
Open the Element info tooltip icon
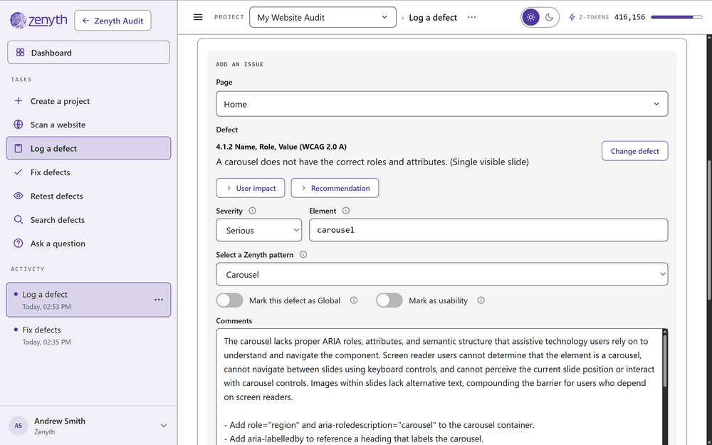[346, 211]
